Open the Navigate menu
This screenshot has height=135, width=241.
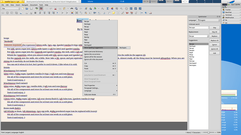(x=25, y=5)
